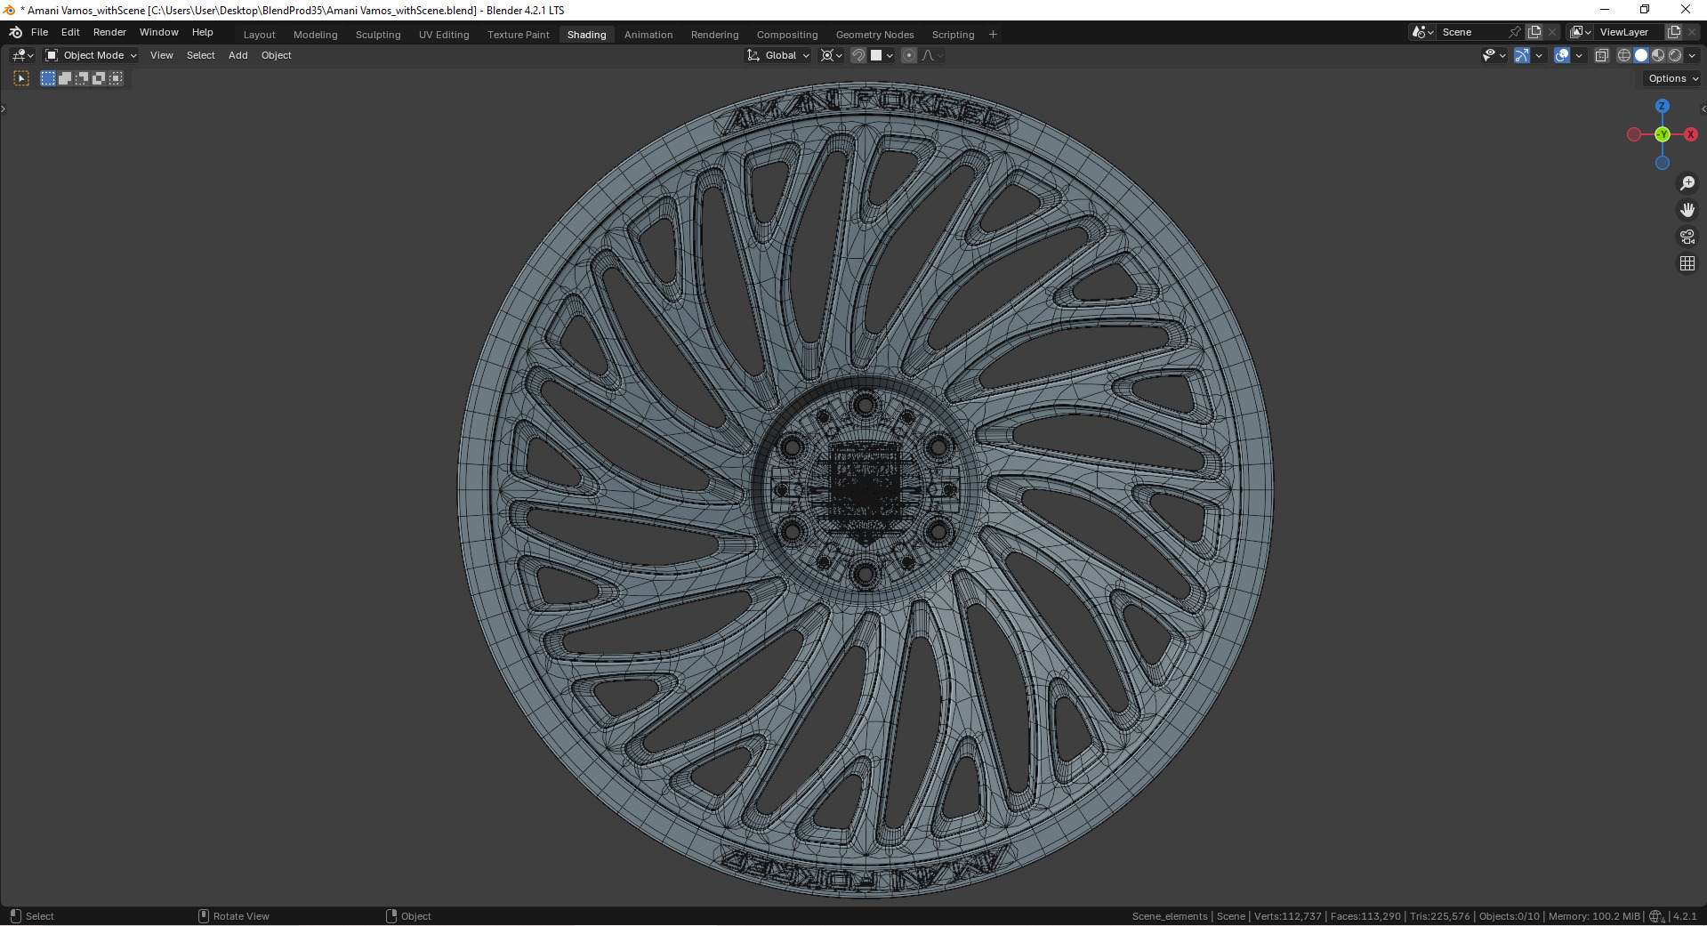Switch to the Animation workspace tab
The height and width of the screenshot is (926, 1707).
648,35
